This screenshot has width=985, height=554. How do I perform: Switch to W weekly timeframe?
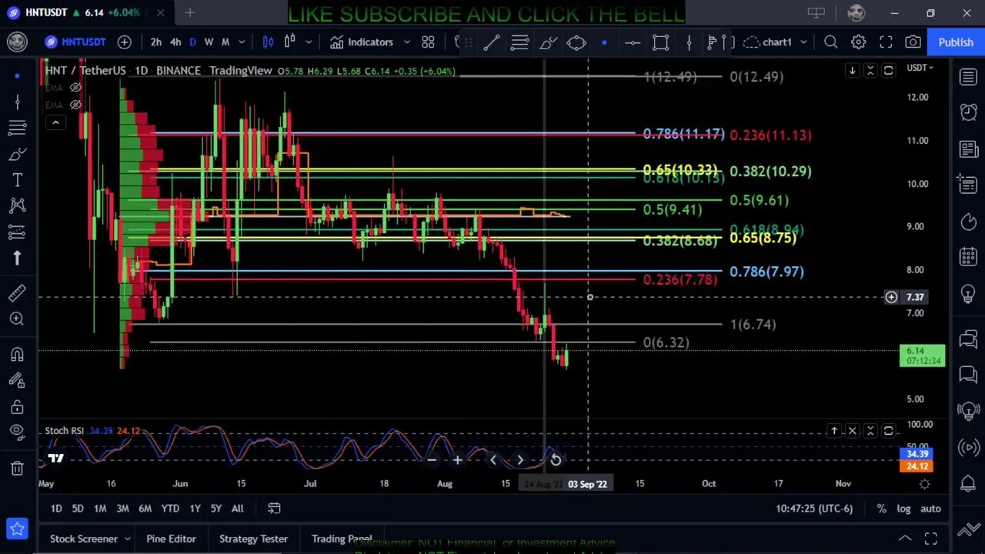pos(209,42)
